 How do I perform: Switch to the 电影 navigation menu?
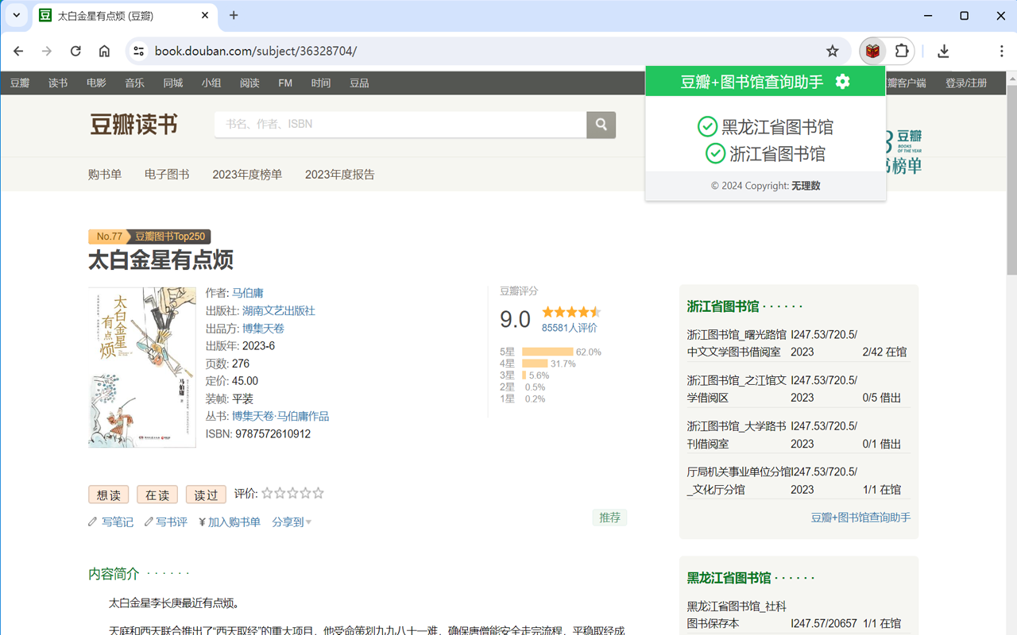[x=95, y=82]
